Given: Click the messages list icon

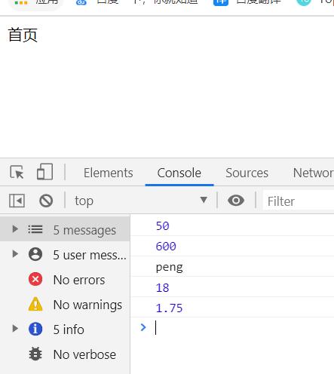Looking at the screenshot, I should click(35, 229).
